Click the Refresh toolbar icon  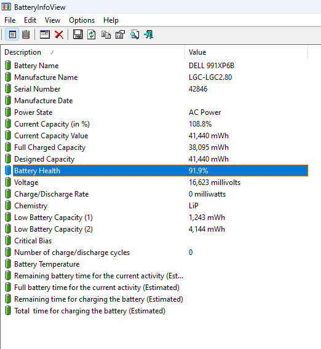pyautogui.click(x=92, y=35)
